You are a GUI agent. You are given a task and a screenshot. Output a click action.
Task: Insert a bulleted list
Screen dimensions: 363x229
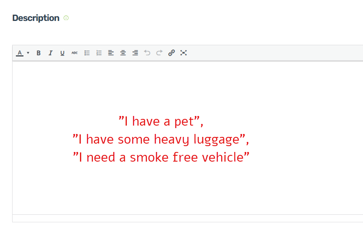pos(87,53)
